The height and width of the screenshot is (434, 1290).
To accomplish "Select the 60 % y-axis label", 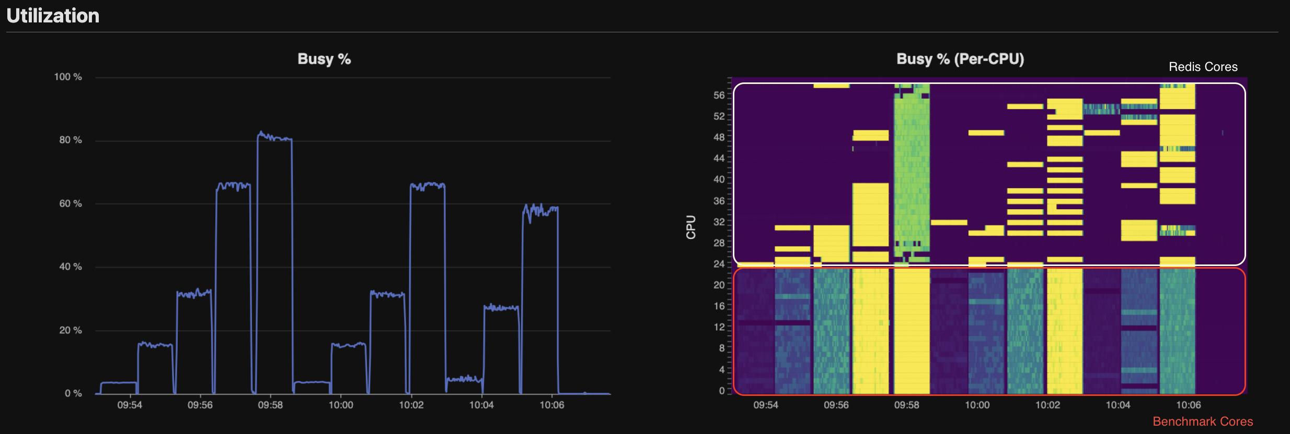I will [70, 203].
